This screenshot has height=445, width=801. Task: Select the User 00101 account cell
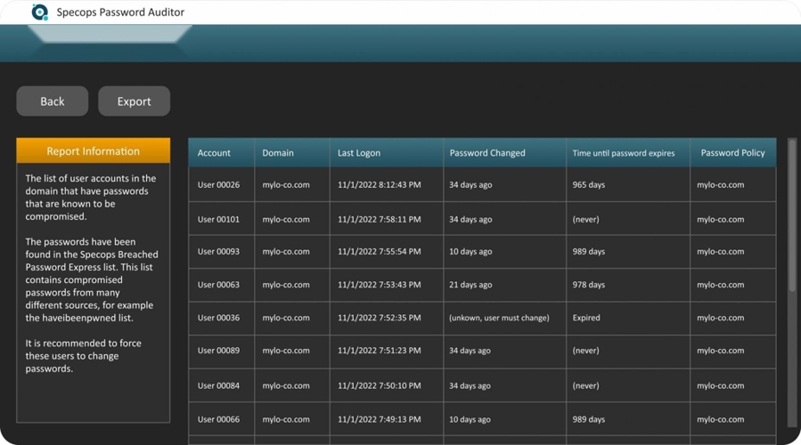(x=218, y=219)
